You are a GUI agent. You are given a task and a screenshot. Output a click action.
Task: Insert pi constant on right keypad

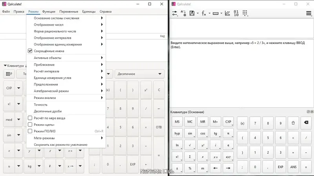coord(228,133)
